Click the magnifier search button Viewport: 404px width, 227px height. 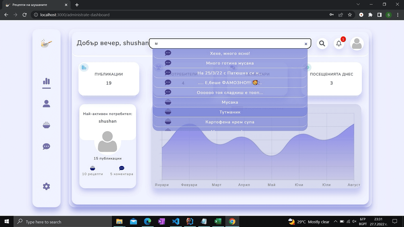(x=322, y=43)
